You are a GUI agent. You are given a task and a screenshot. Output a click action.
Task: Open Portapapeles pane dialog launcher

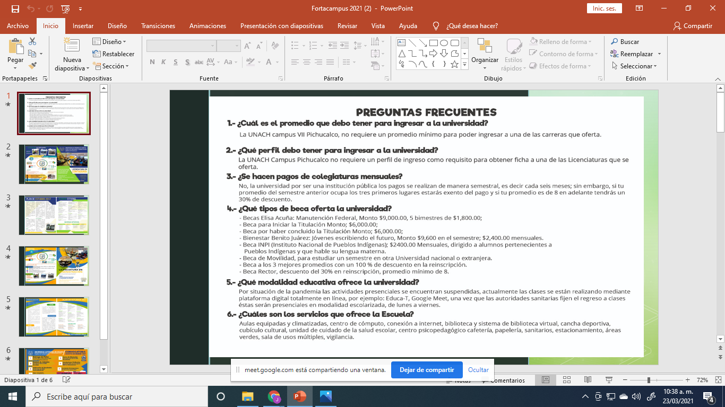45,78
